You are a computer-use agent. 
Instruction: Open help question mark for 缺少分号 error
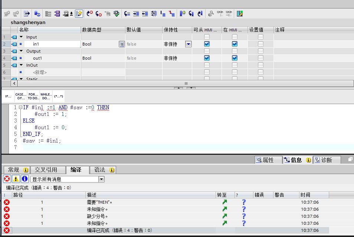(244, 216)
